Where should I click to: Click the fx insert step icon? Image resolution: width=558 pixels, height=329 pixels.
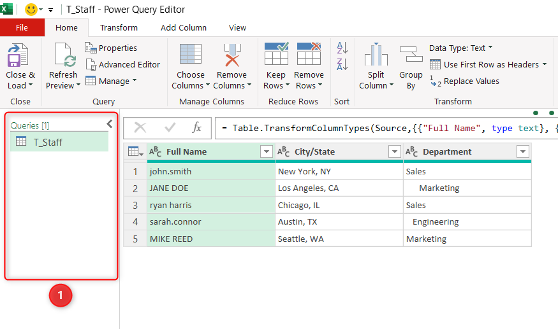click(x=196, y=127)
